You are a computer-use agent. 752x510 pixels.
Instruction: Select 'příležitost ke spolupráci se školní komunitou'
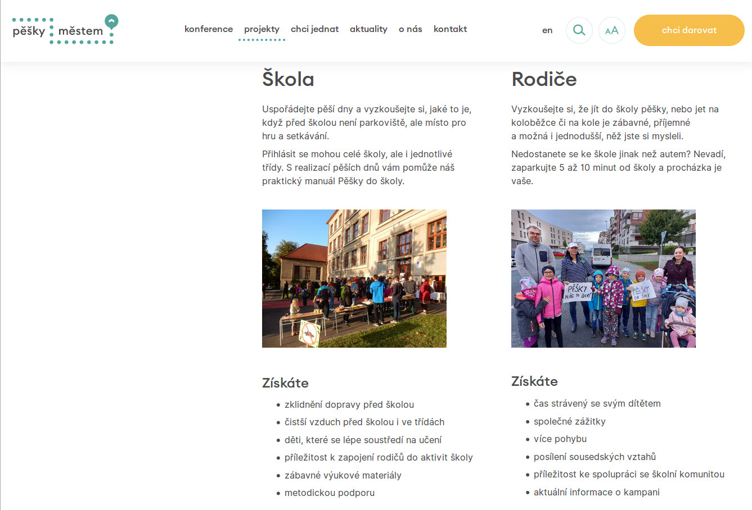(629, 474)
